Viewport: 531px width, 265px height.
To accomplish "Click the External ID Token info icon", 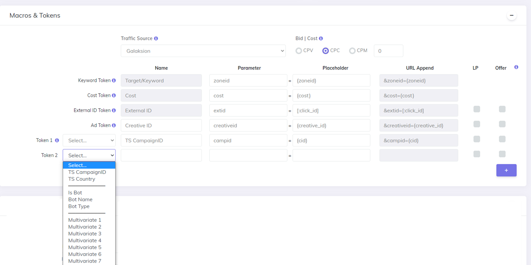I will pos(114,111).
